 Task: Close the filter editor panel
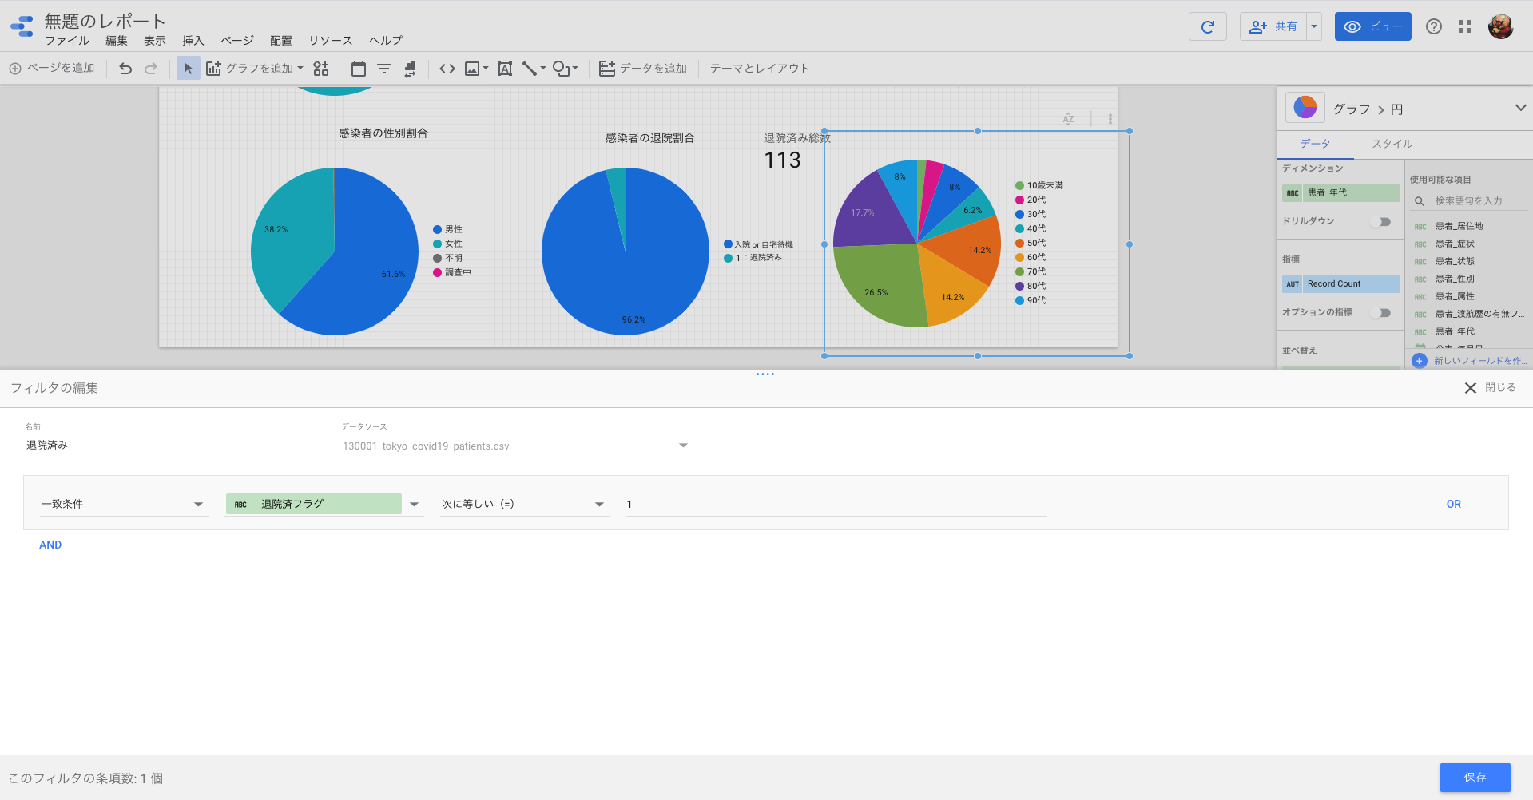(1490, 388)
